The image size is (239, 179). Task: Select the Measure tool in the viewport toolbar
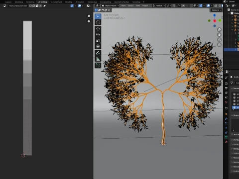coord(98,59)
